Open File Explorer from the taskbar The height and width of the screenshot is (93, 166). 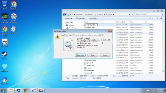tap(11, 91)
